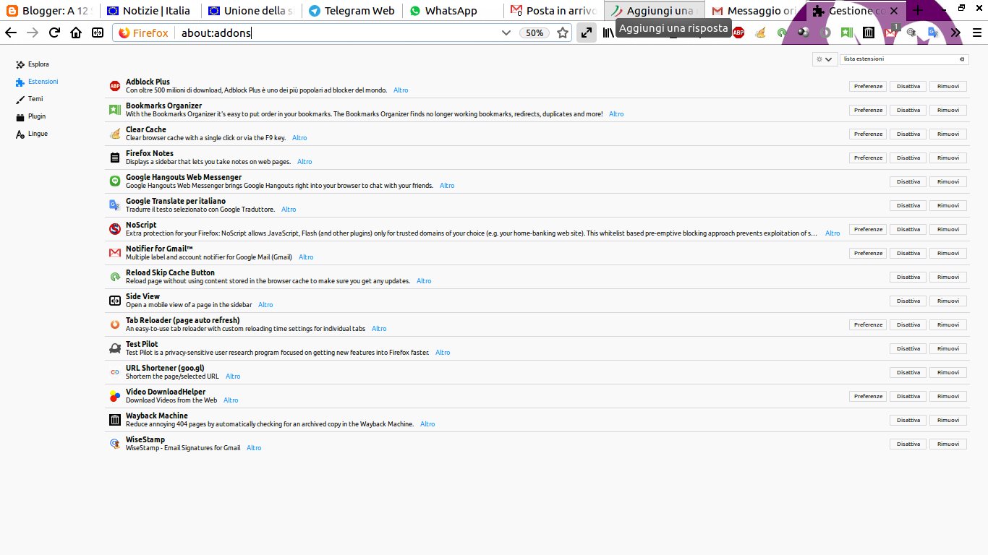Click the 50% zoom indicator
The width and height of the screenshot is (988, 555).
(x=535, y=33)
